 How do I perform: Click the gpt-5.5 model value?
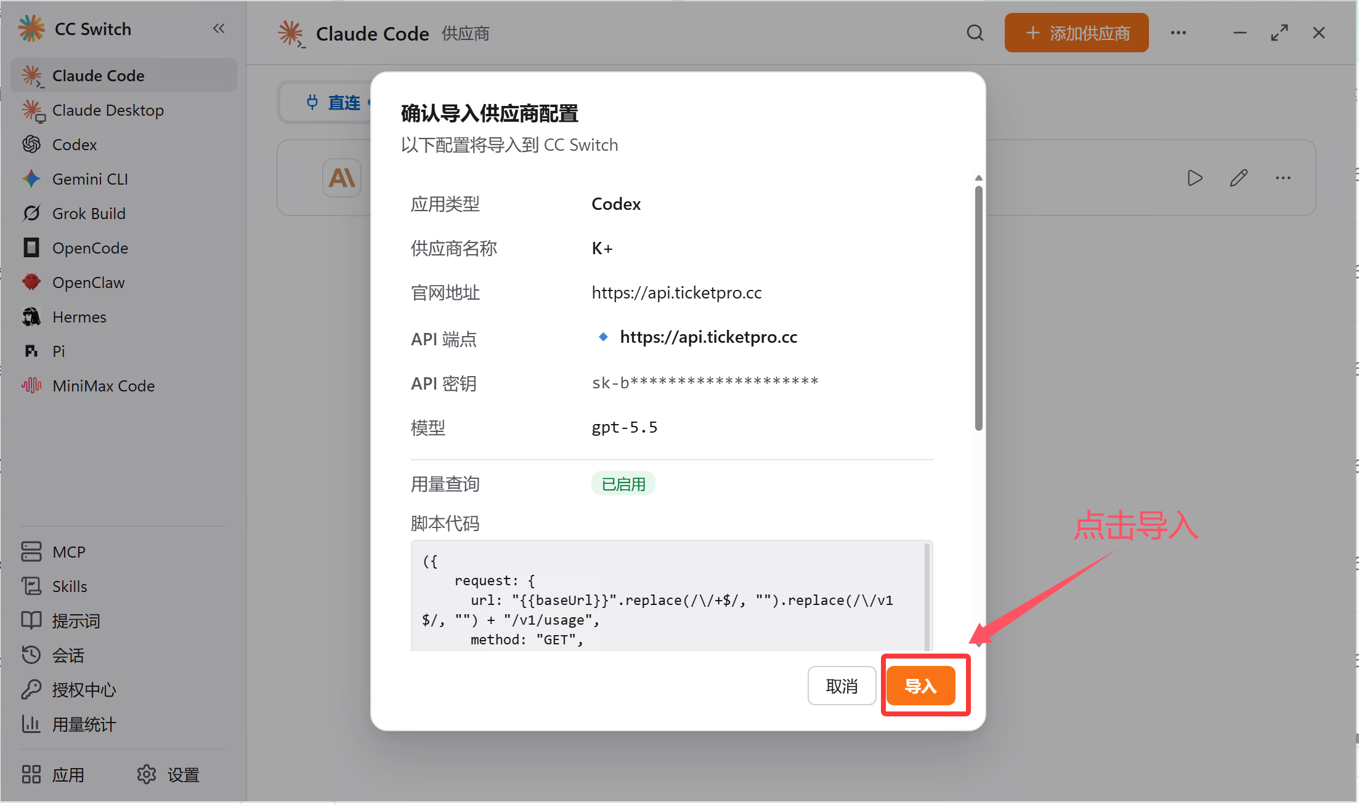[x=625, y=427]
